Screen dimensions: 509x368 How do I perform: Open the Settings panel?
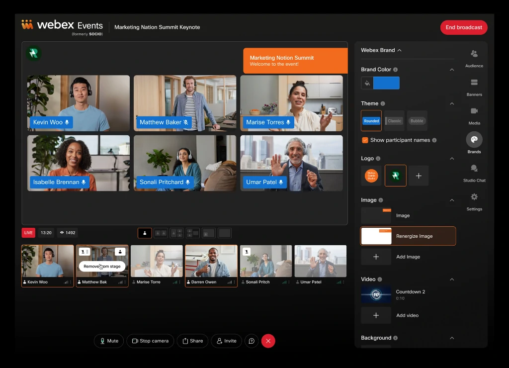tap(473, 201)
